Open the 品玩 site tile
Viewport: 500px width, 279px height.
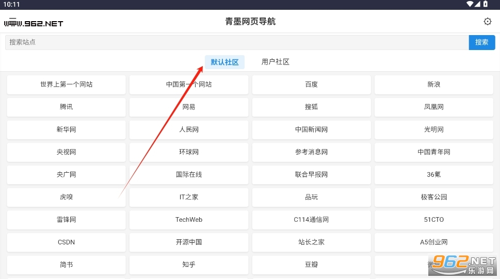(311, 197)
